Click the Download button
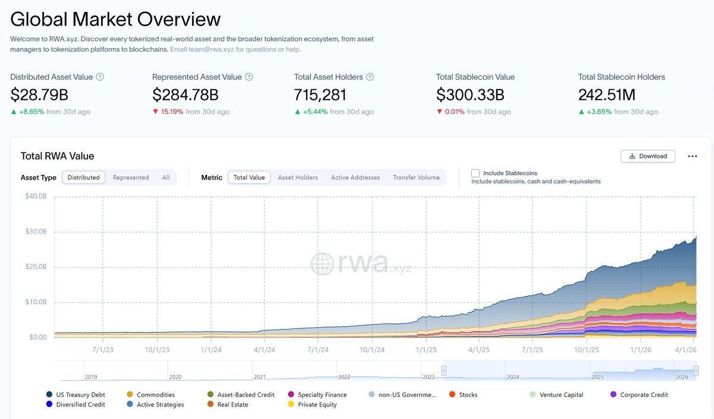The image size is (714, 419). (x=647, y=156)
